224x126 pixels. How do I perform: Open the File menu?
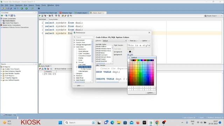pyautogui.click(x=2, y=5)
